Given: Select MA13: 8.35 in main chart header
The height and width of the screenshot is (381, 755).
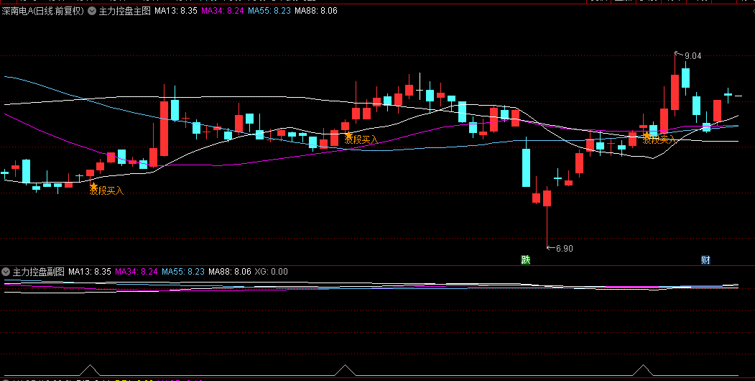Looking at the screenshot, I should point(176,11).
